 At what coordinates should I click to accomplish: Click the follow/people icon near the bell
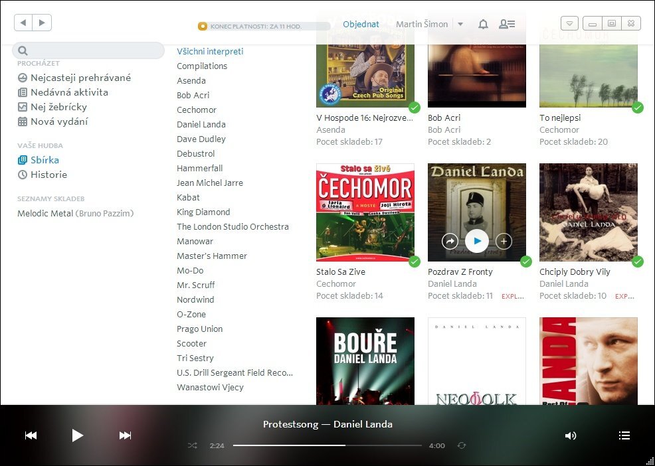pyautogui.click(x=508, y=24)
